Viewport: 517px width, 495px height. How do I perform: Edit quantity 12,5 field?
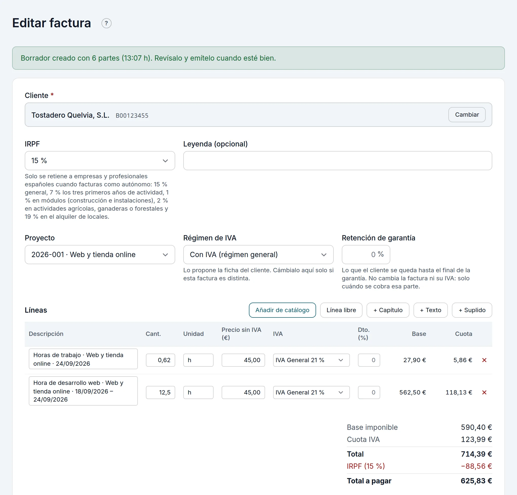coord(160,393)
